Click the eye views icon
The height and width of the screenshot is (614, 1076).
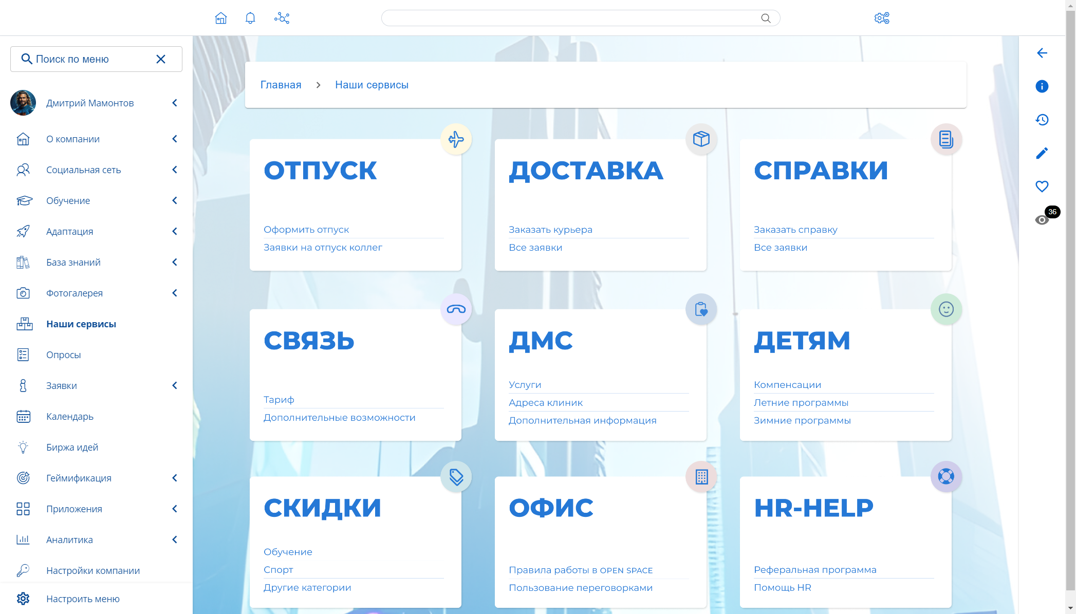(1042, 220)
